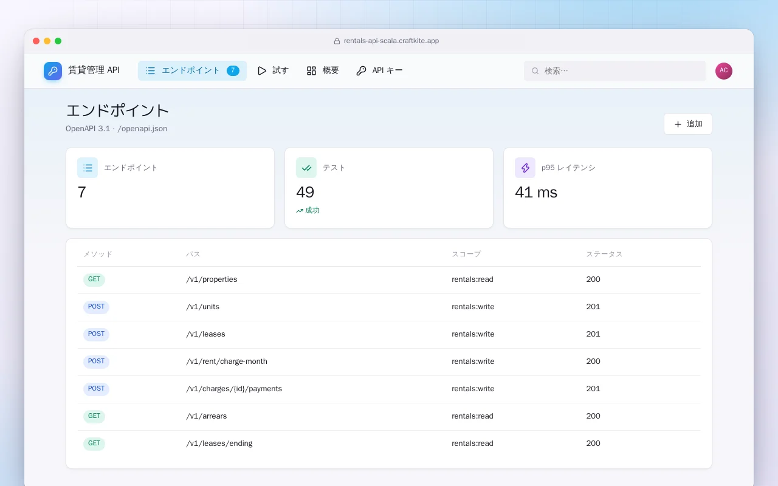Click the POST badge for /v1/charges/{id}/payments
The image size is (778, 486).
coord(96,389)
